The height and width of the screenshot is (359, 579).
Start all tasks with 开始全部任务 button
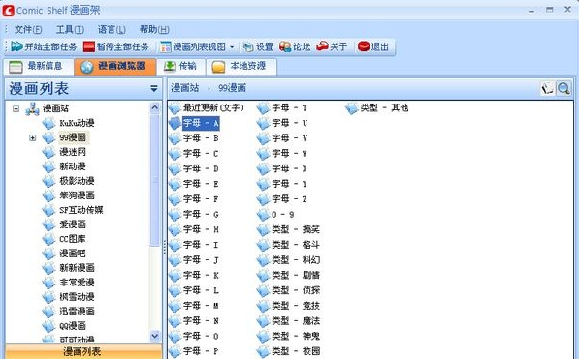[x=44, y=46]
